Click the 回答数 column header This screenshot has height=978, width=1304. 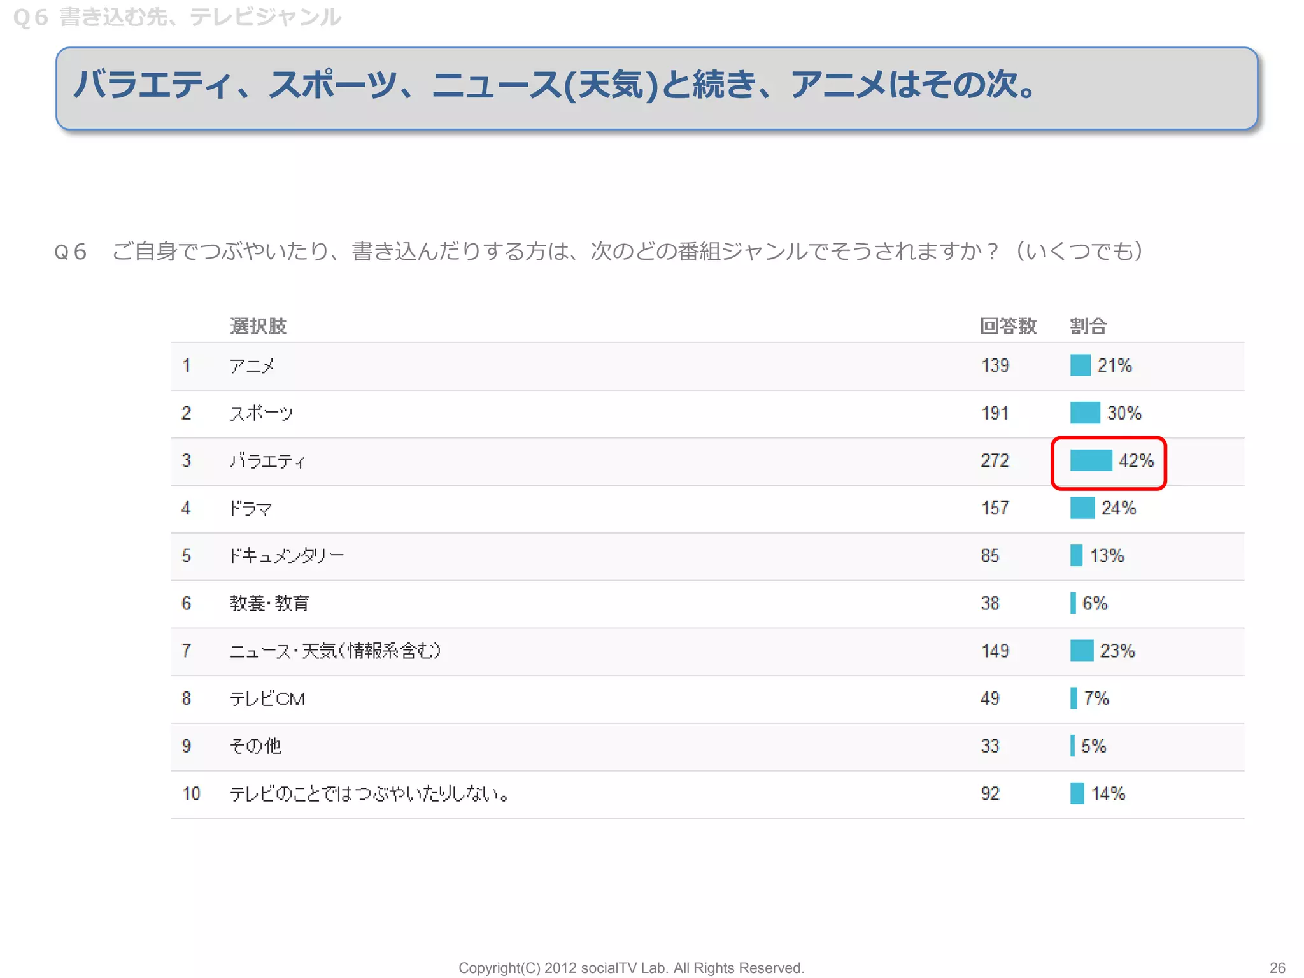1007,326
